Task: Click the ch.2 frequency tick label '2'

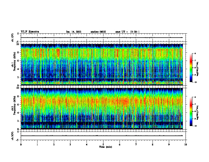Action: (x=18, y=121)
